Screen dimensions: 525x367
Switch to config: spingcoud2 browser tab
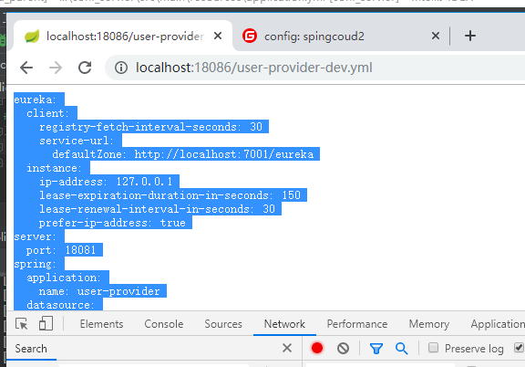[342, 36]
